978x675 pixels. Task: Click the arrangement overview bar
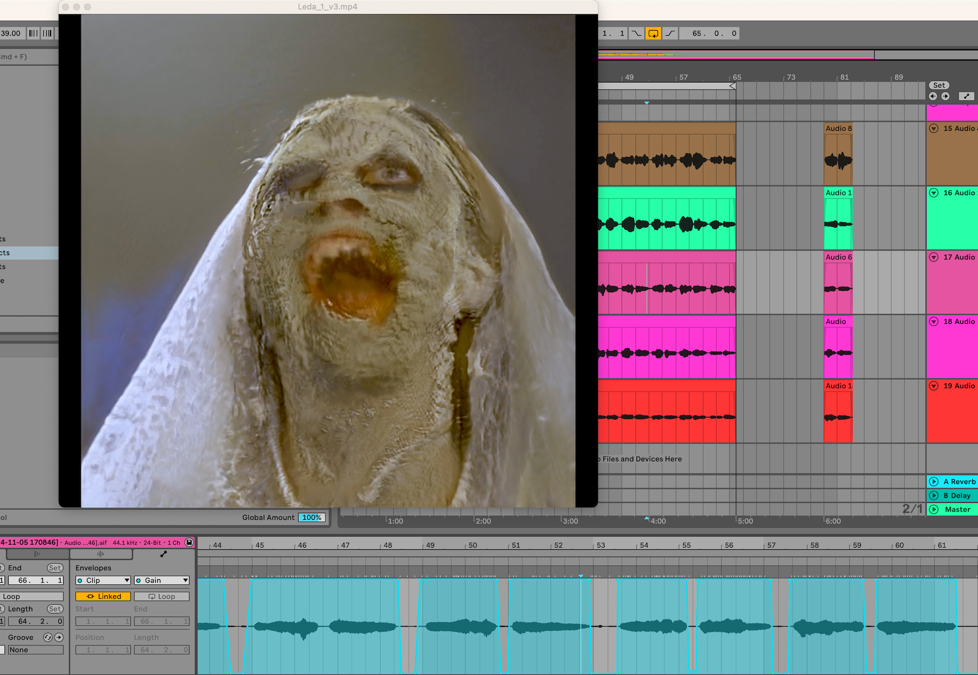(787, 54)
